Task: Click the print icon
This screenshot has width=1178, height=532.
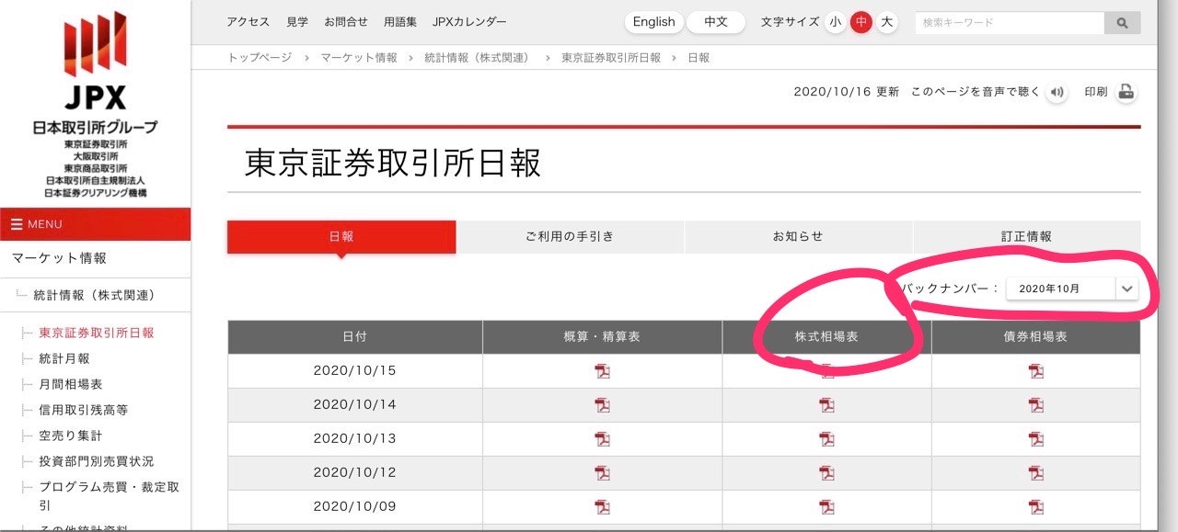Action: pos(1126,92)
